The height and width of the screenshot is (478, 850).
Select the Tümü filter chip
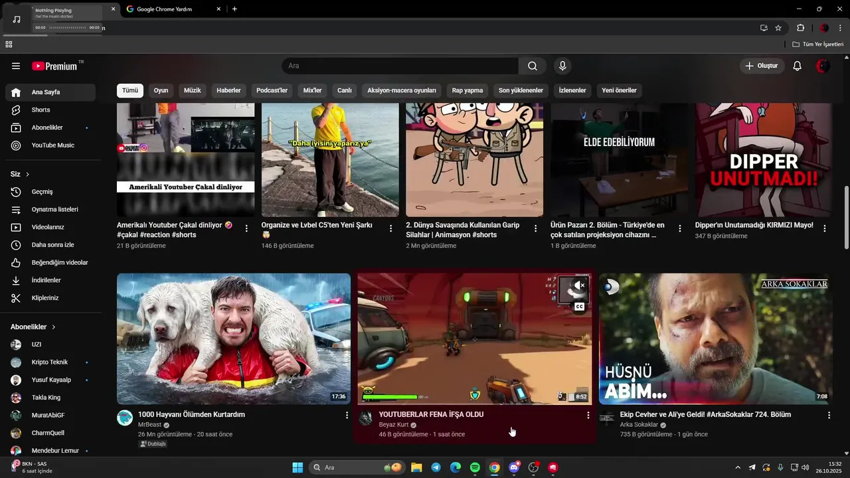coord(130,90)
